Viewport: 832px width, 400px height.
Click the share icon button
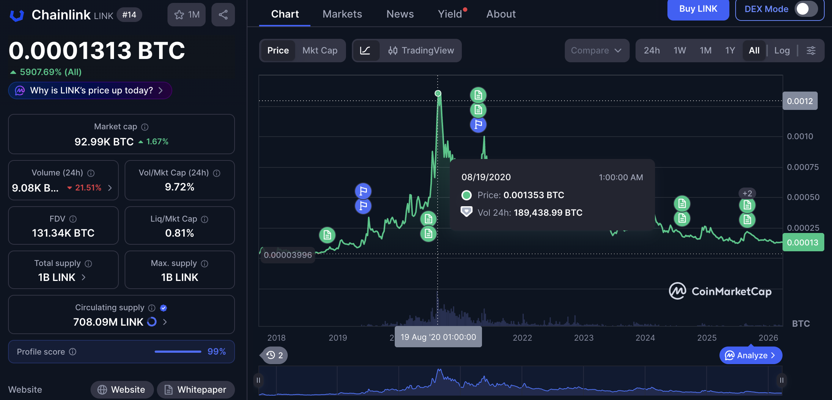223,15
